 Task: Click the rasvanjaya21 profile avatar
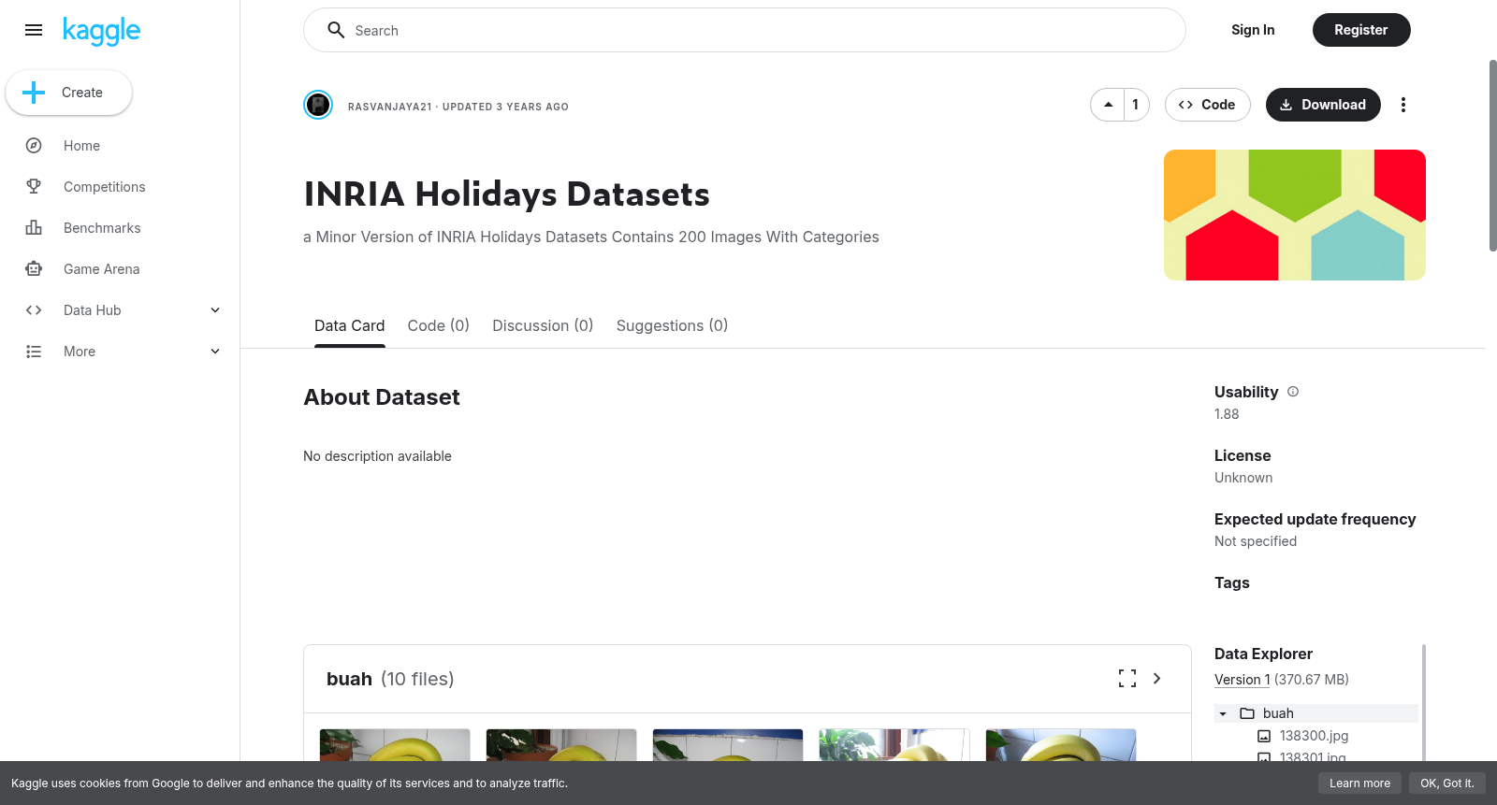tap(318, 105)
